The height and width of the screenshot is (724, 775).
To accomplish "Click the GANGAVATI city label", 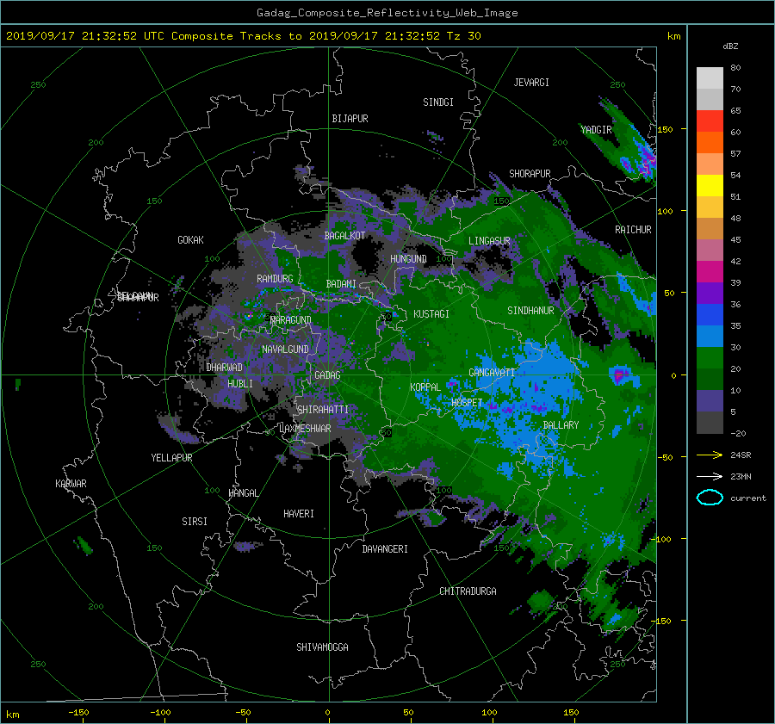I will pyautogui.click(x=492, y=373).
